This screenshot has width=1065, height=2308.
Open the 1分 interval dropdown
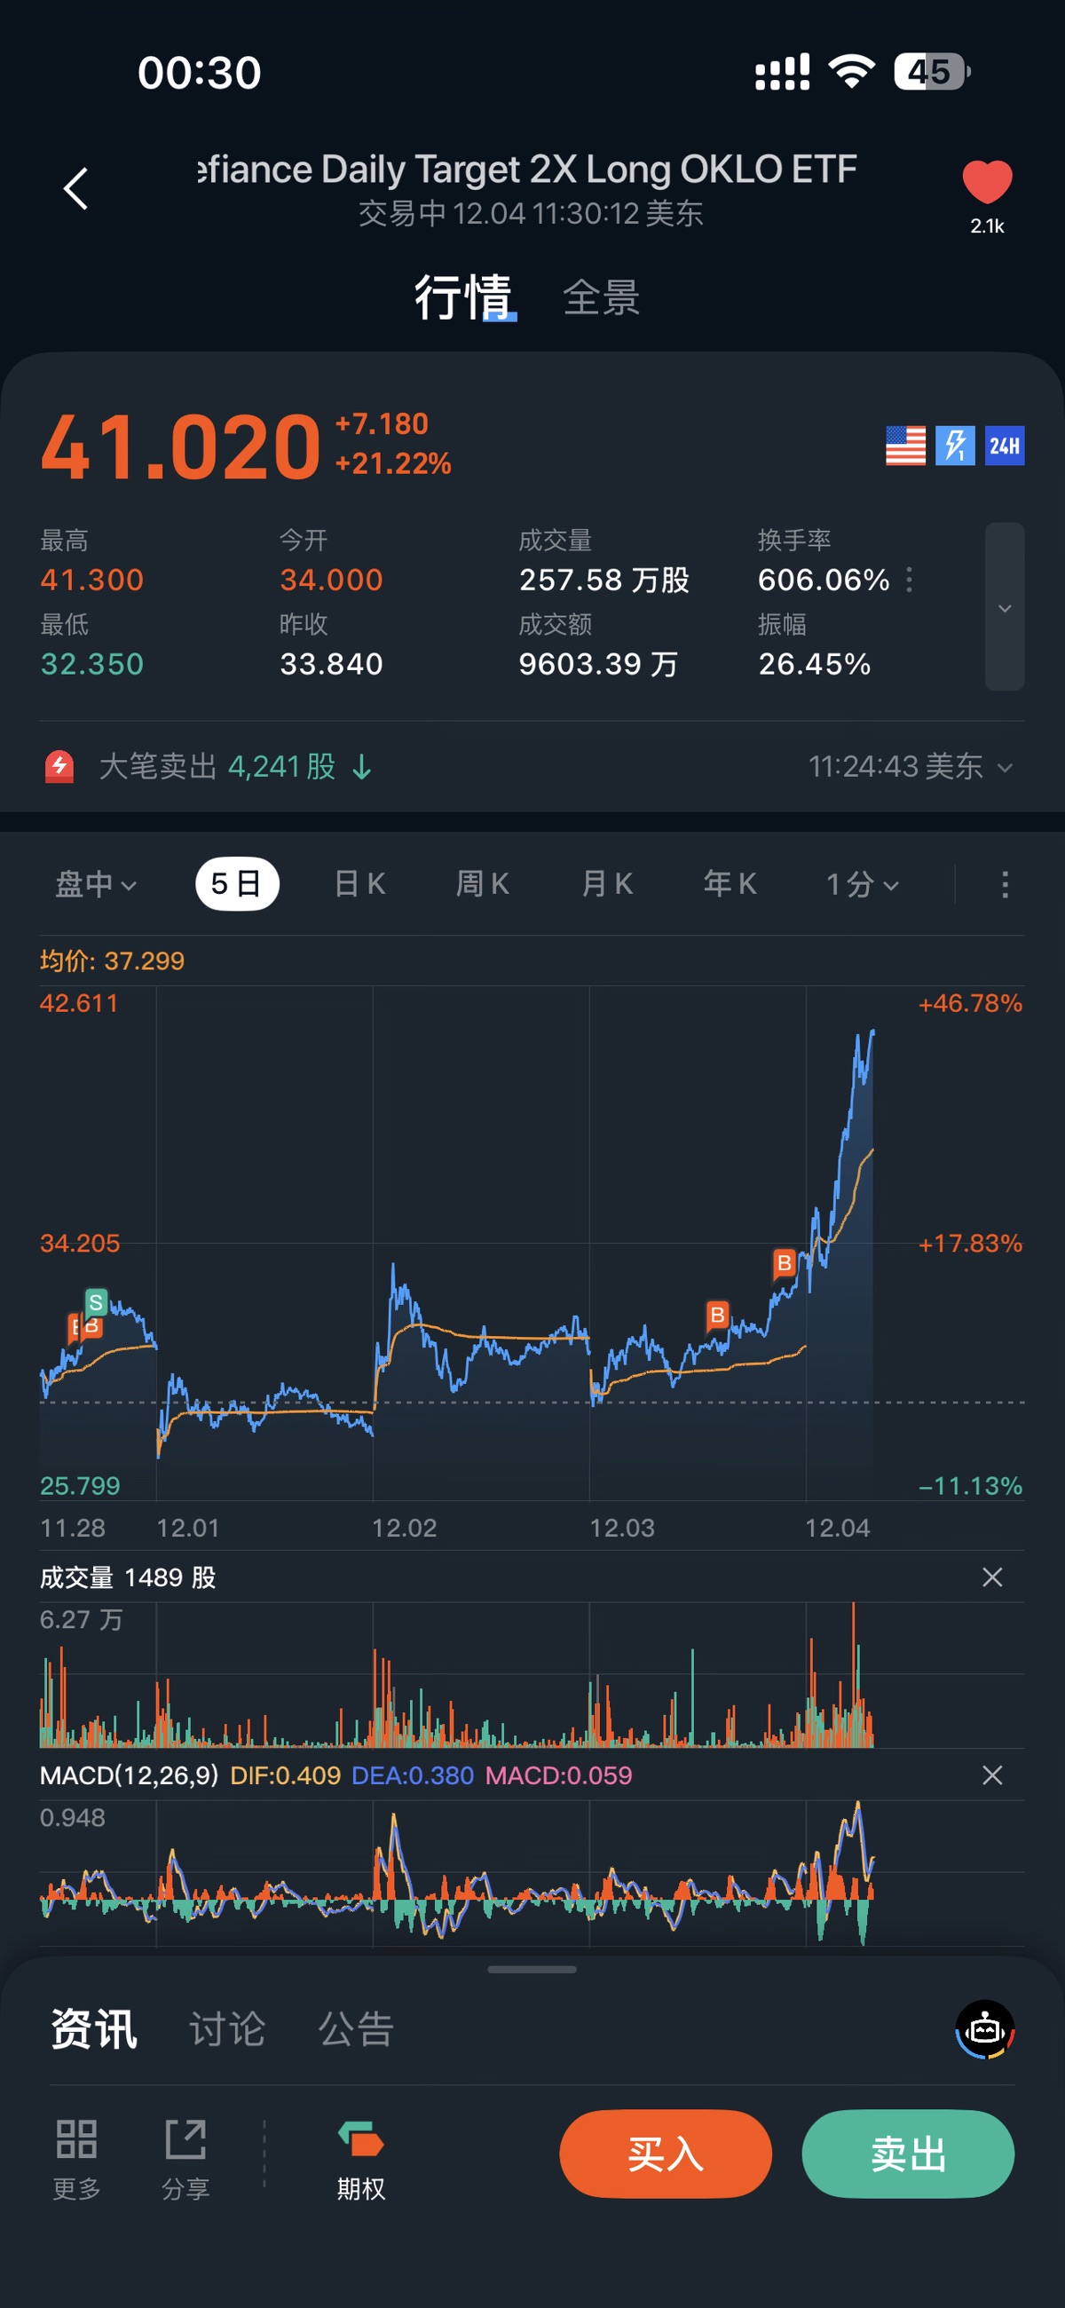point(862,884)
